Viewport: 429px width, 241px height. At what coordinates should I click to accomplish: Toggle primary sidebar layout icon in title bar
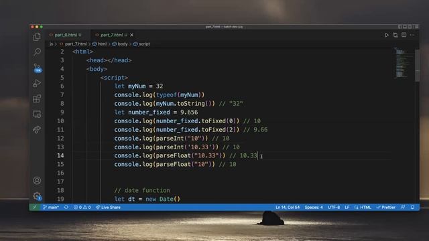400,27
